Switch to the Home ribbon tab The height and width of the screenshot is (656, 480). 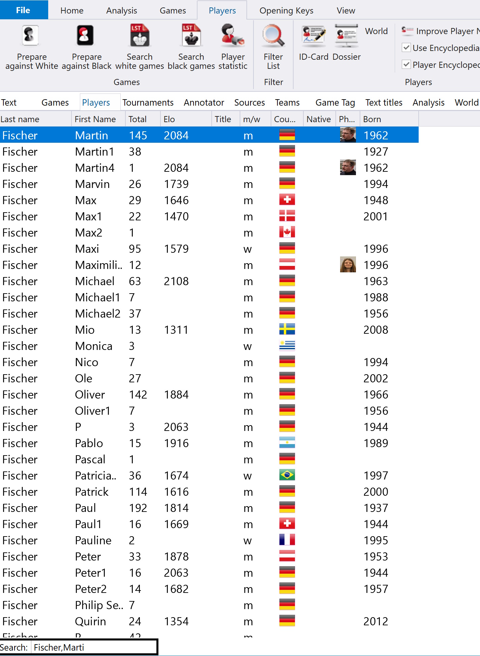[72, 10]
